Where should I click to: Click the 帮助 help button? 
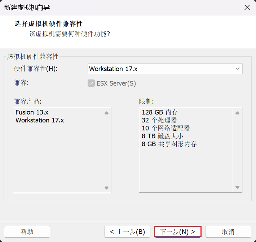coord(27,232)
